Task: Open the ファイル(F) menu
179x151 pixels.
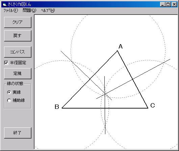Action: 11,10
